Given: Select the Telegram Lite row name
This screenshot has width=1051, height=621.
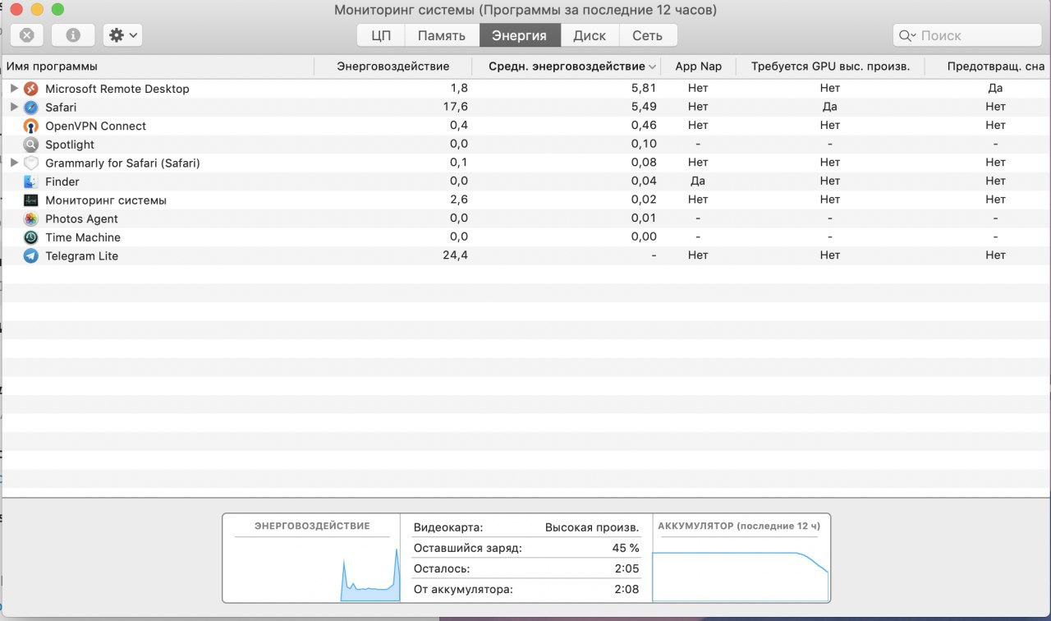Looking at the screenshot, I should click(81, 256).
